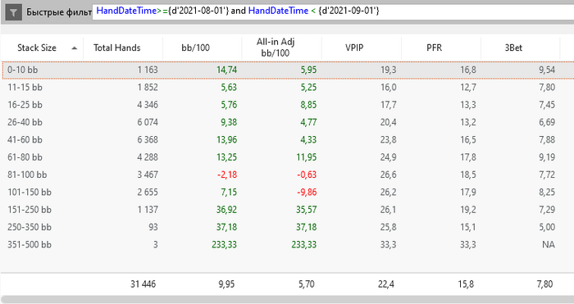
Task: Sort by the PFR column header
Action: [441, 48]
